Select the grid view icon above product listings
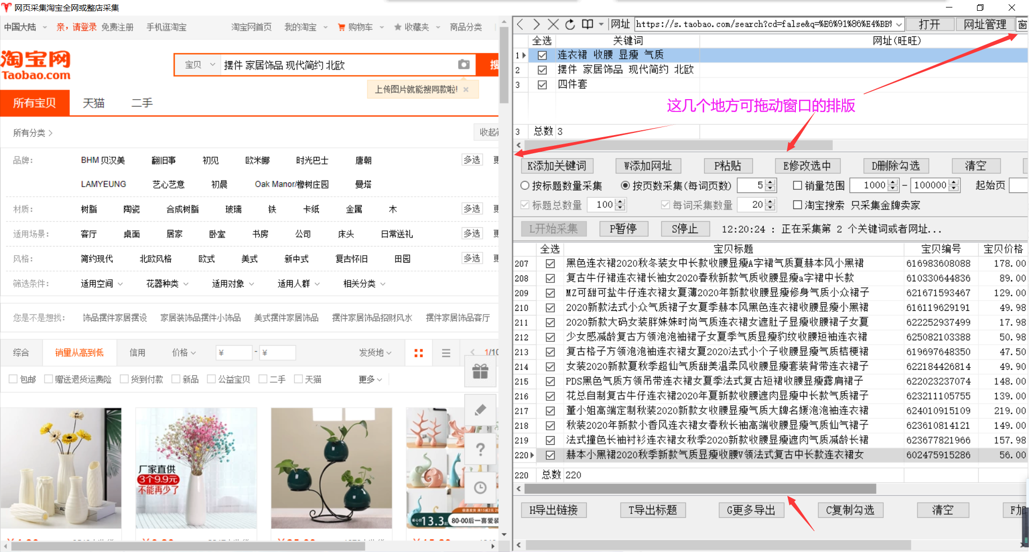 419,352
